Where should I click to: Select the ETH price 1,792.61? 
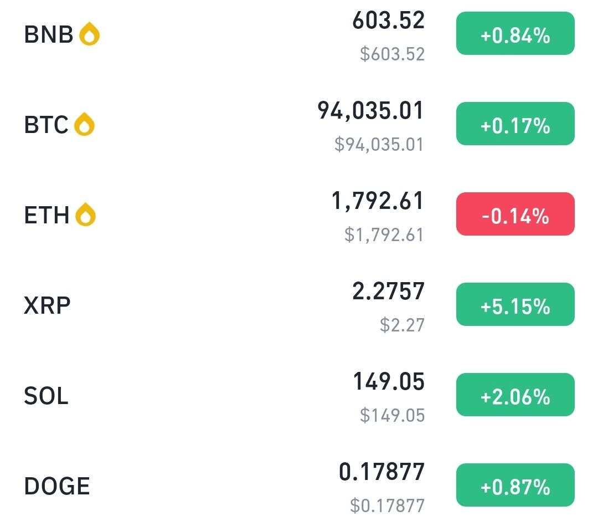[x=377, y=201]
